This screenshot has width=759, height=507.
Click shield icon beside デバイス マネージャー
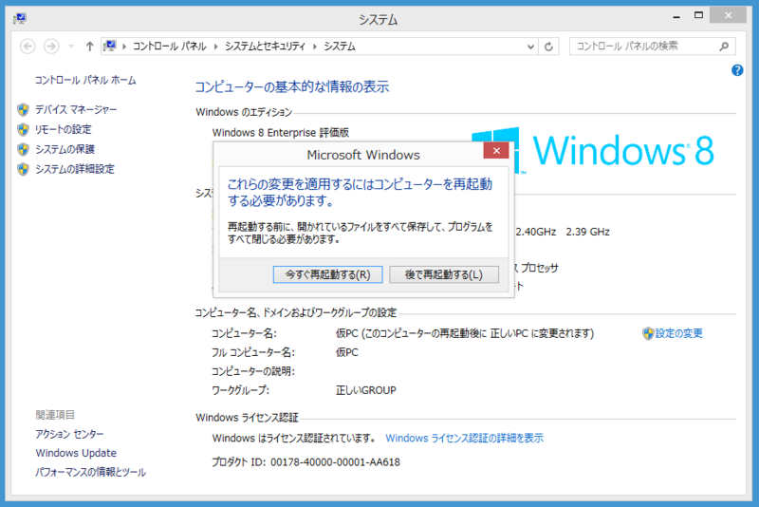[23, 110]
